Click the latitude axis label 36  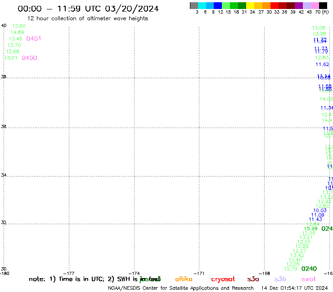(x=4, y=126)
